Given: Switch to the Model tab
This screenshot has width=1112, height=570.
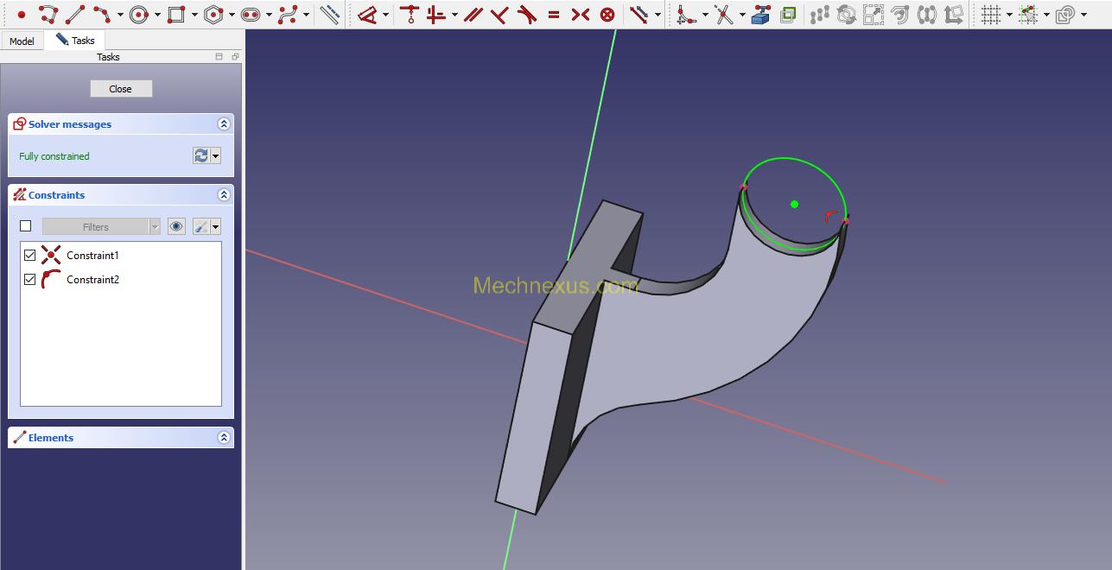Looking at the screenshot, I should [x=22, y=41].
